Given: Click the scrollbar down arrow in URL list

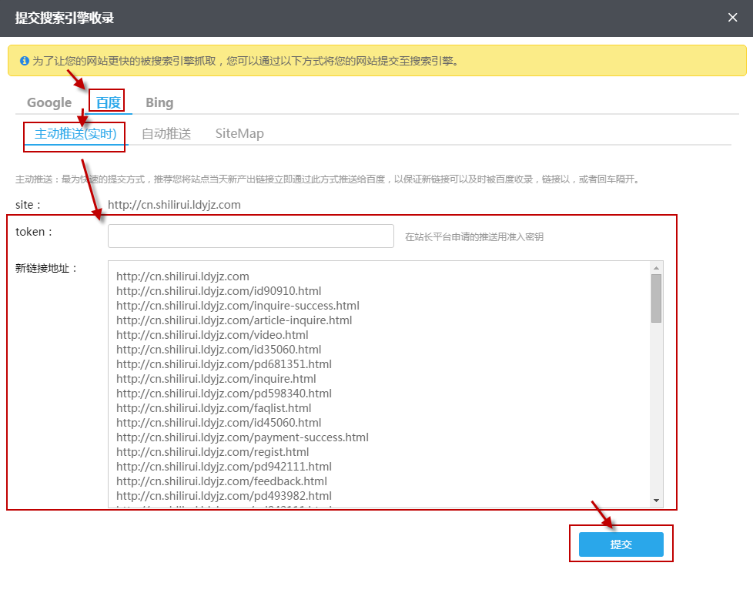Looking at the screenshot, I should coord(656,501).
